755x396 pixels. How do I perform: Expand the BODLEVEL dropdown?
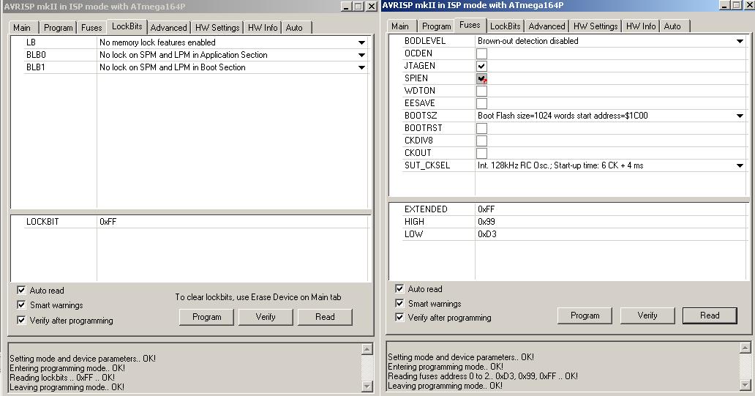click(740, 41)
